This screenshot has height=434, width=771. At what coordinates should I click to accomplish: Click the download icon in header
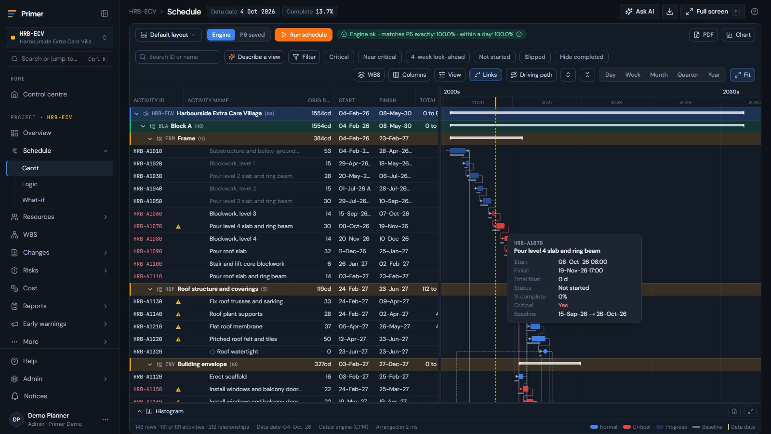[x=670, y=12]
